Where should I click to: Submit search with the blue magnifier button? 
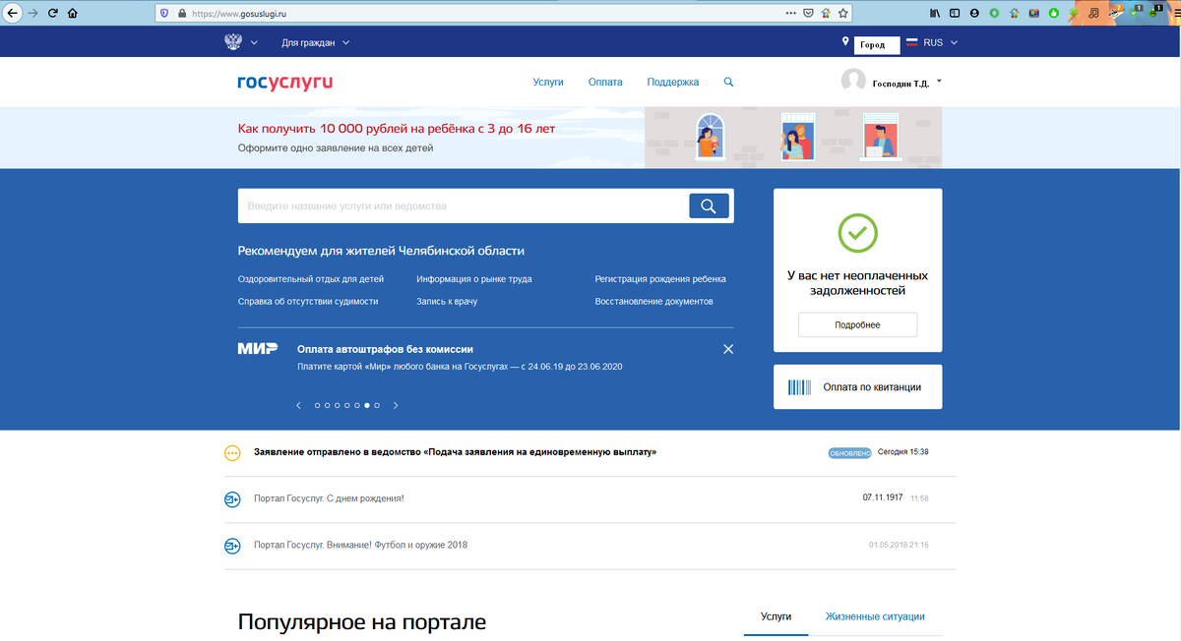pos(709,205)
